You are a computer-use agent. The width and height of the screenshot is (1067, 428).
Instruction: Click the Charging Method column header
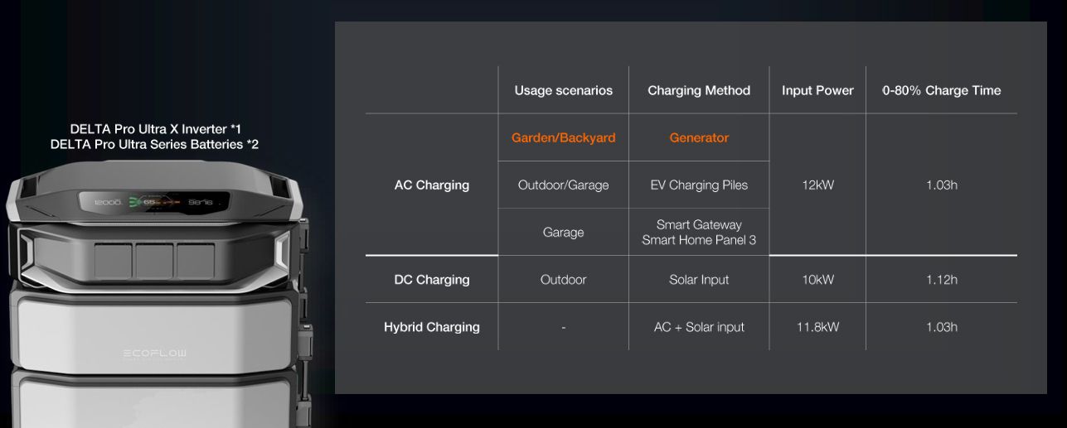pos(699,90)
